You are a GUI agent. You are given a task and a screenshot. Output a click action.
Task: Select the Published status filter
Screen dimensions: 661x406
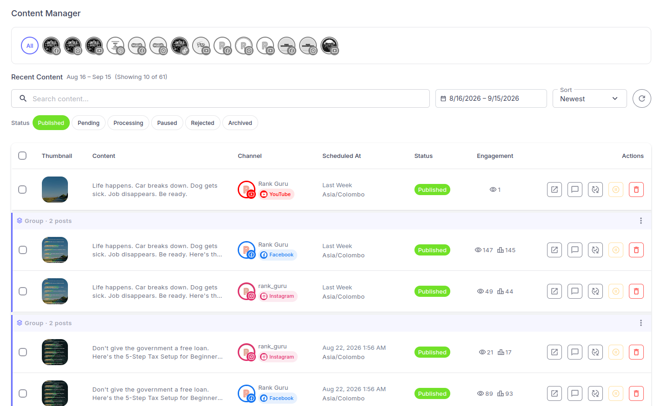click(51, 123)
